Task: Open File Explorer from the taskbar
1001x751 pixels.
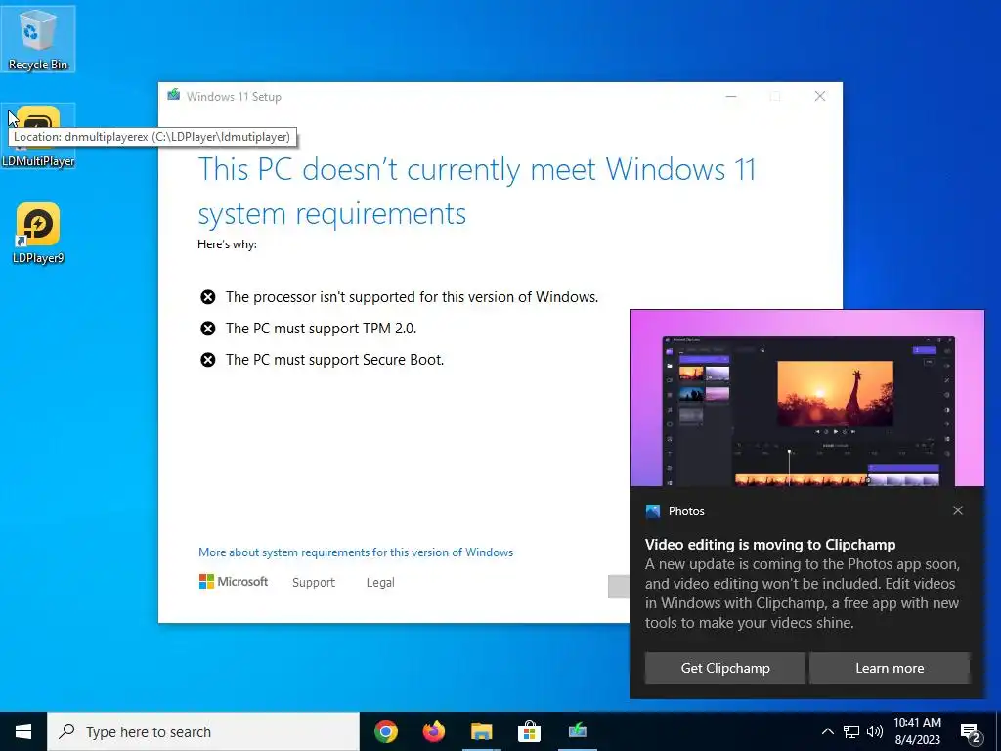Action: click(x=481, y=731)
